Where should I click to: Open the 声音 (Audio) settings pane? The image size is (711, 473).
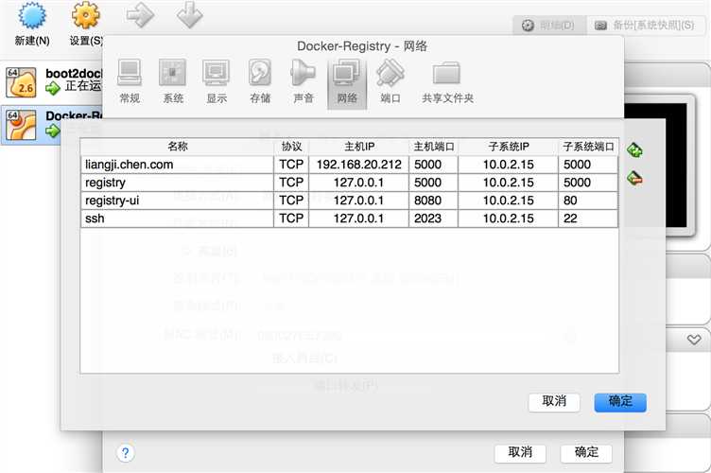point(303,81)
